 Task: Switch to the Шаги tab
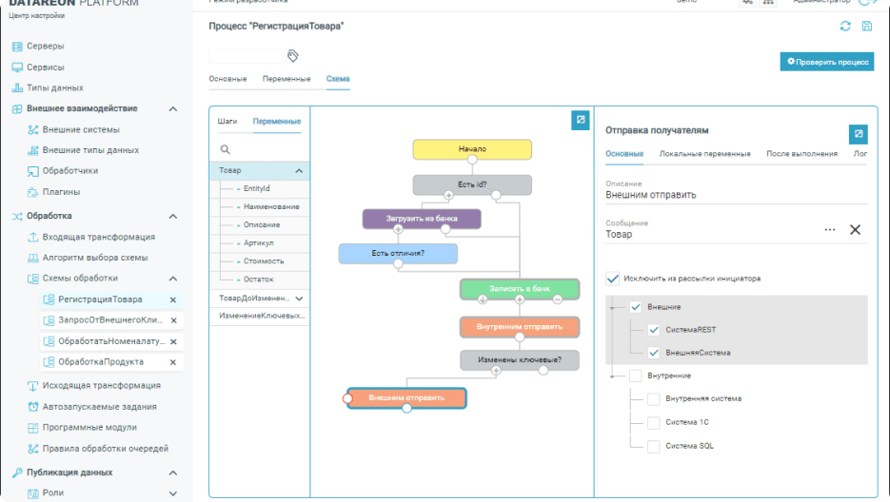(x=227, y=122)
